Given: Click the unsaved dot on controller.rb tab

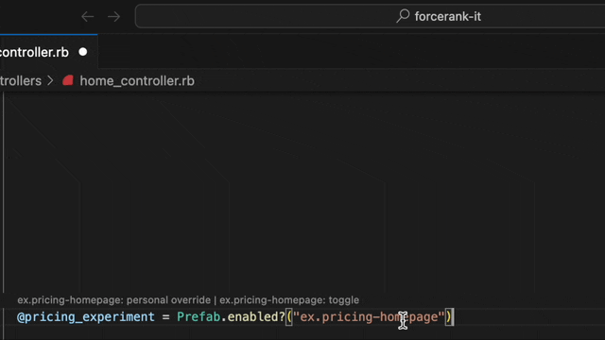Looking at the screenshot, I should (82, 52).
